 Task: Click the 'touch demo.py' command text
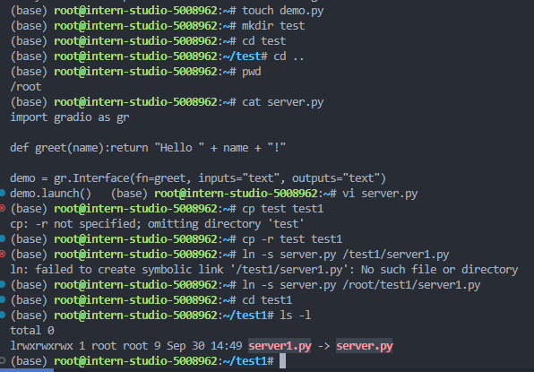coord(282,11)
